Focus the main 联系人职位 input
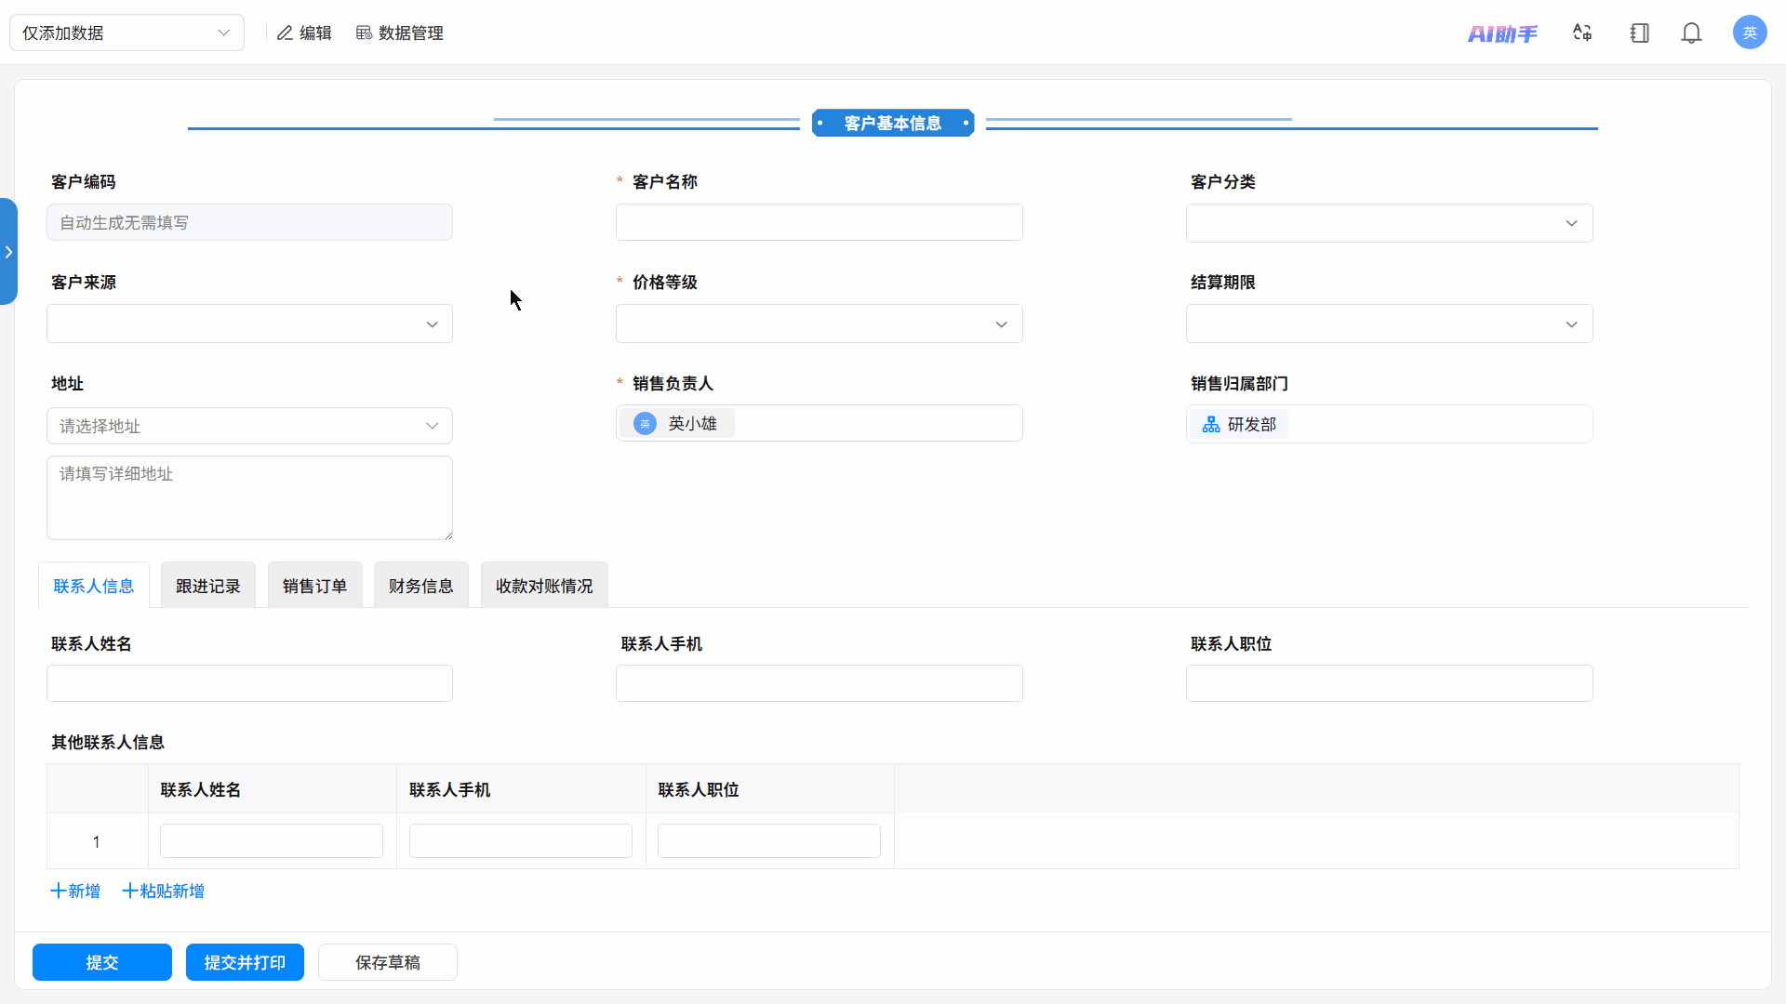 pos(1389,683)
